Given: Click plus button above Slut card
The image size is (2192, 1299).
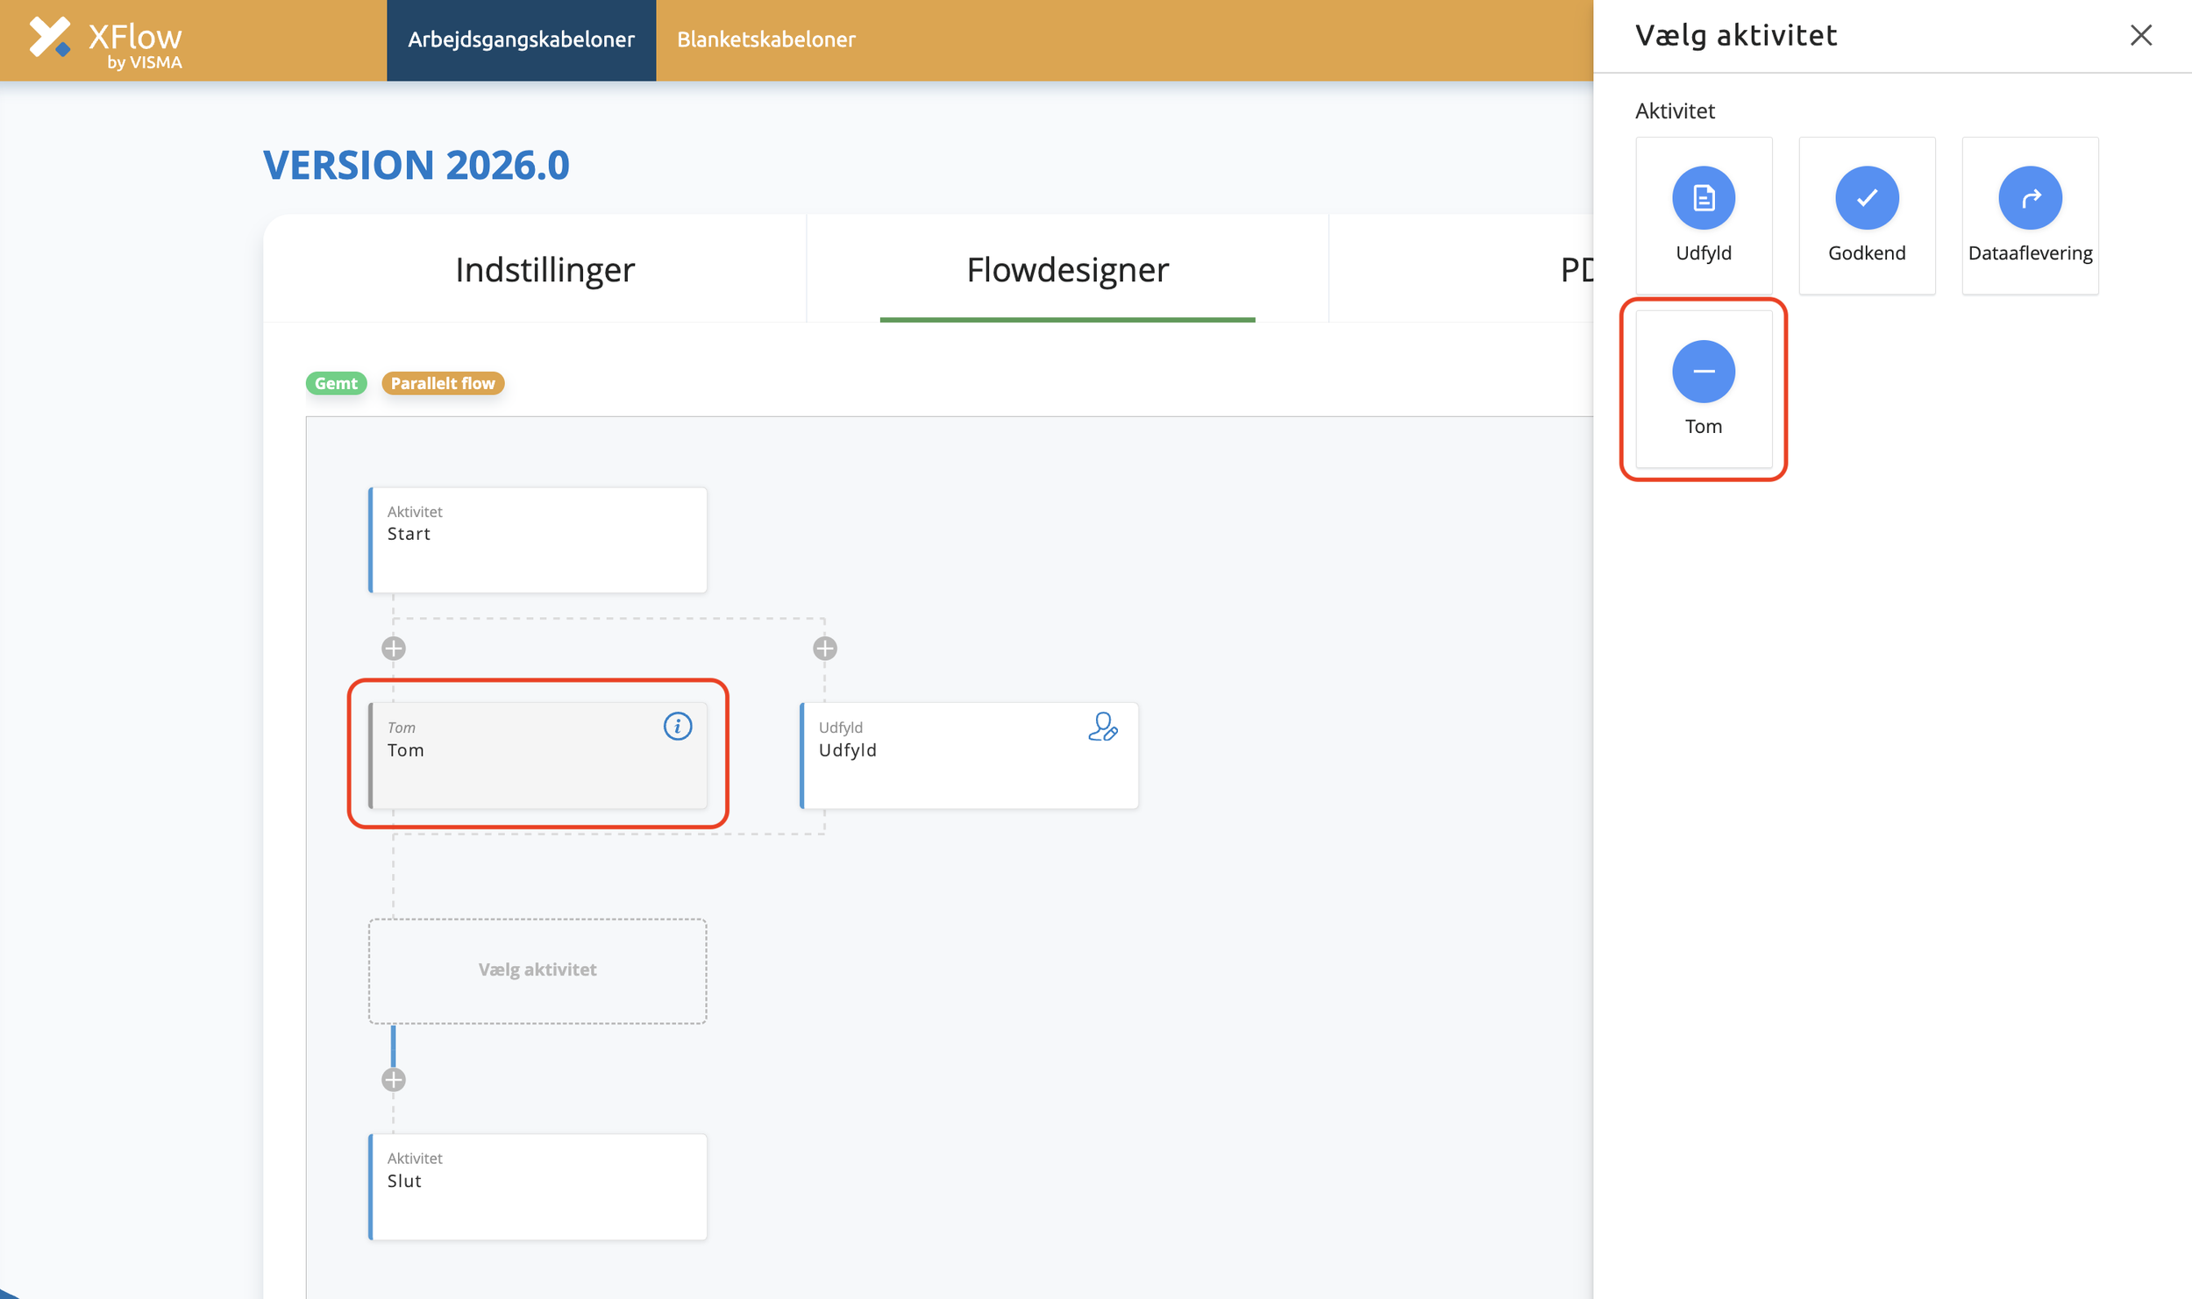Looking at the screenshot, I should 394,1080.
